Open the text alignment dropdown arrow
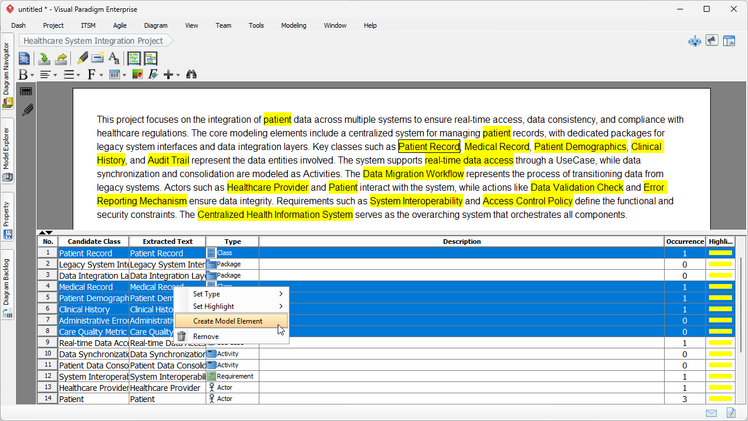 (54, 75)
